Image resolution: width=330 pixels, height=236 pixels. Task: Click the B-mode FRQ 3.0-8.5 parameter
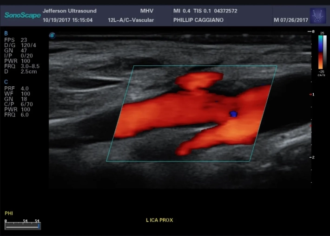(22, 66)
